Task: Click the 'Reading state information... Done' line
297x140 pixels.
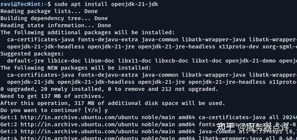Action: tap(56, 25)
